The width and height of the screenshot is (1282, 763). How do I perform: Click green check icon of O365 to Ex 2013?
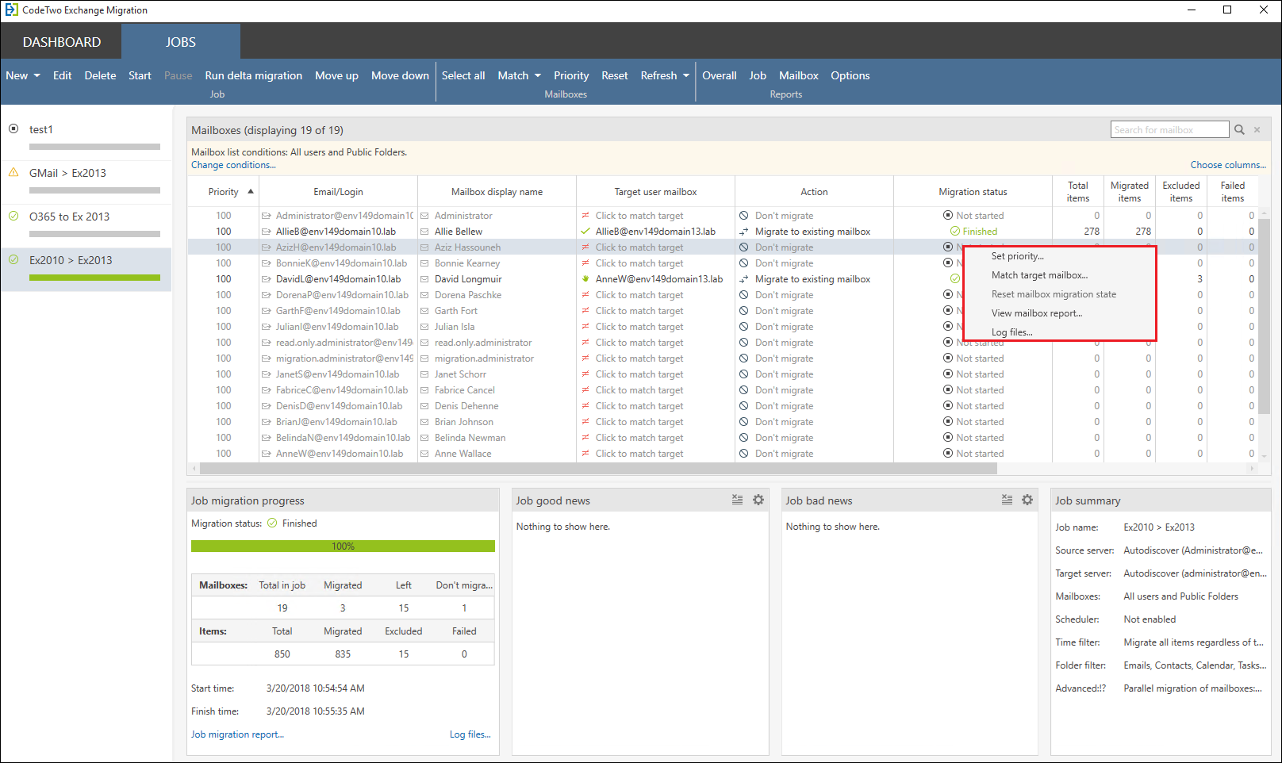[x=13, y=216]
